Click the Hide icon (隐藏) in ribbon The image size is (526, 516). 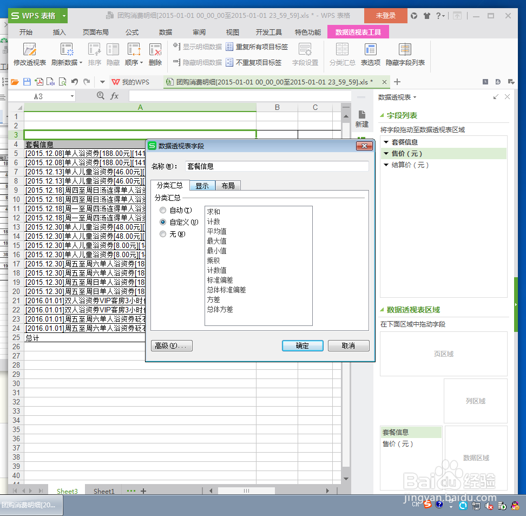113,50
